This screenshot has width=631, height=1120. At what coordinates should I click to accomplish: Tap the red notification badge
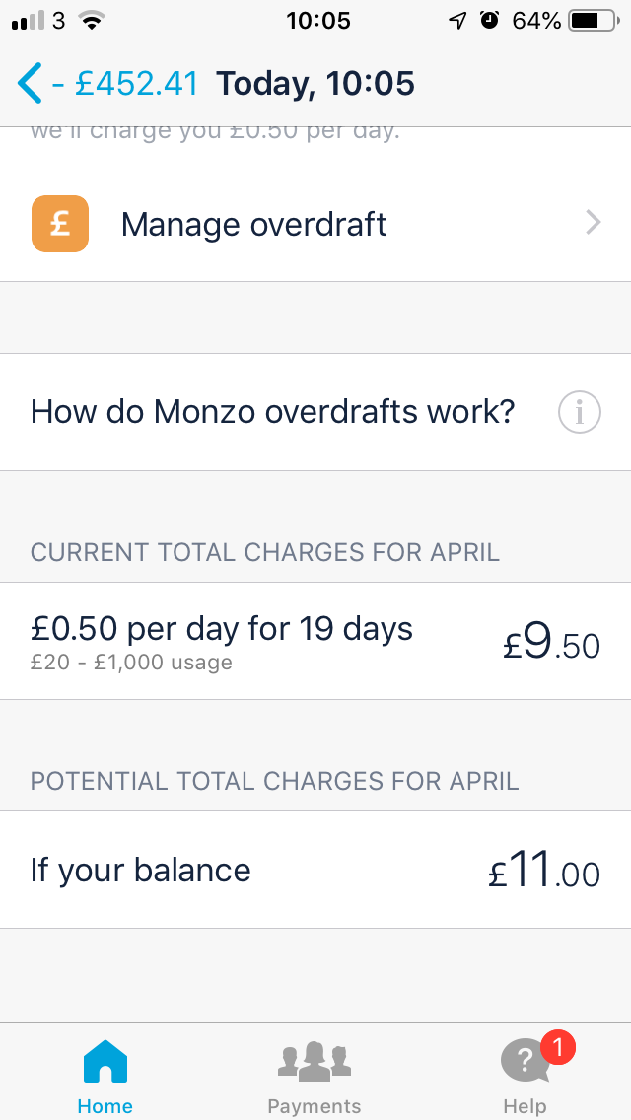[557, 1047]
